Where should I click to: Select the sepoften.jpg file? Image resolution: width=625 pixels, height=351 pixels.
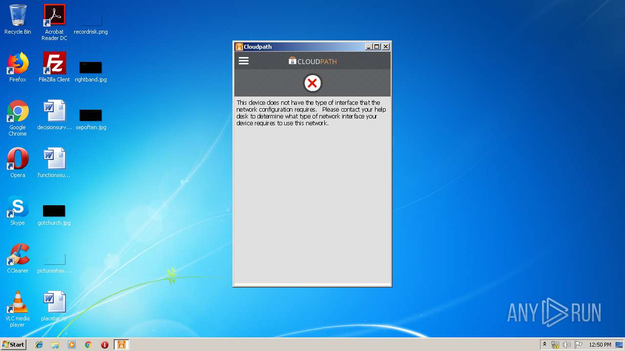(x=91, y=118)
